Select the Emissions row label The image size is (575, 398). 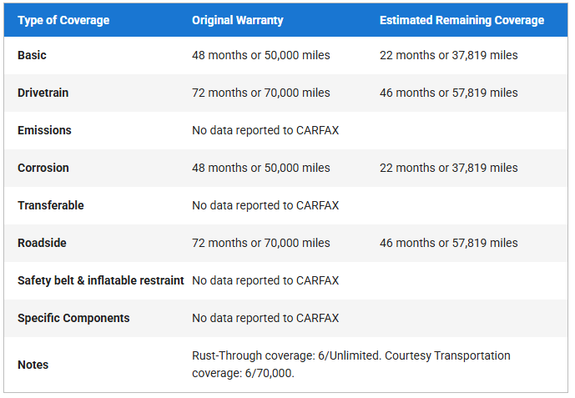tap(44, 130)
